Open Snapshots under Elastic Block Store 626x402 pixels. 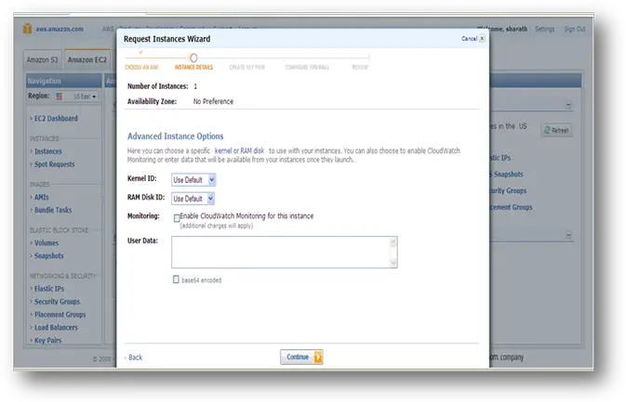click(x=48, y=256)
